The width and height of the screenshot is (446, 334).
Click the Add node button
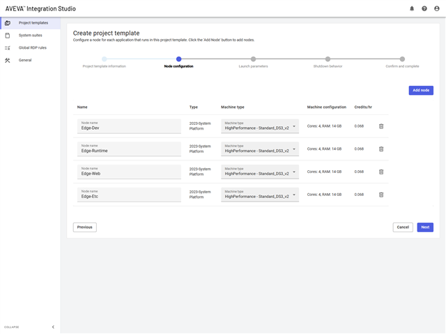click(x=421, y=90)
